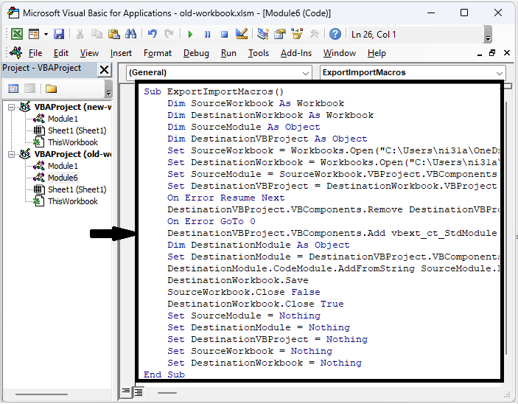Close the Project Explorer pane
The width and height of the screenshot is (518, 404).
105,70
